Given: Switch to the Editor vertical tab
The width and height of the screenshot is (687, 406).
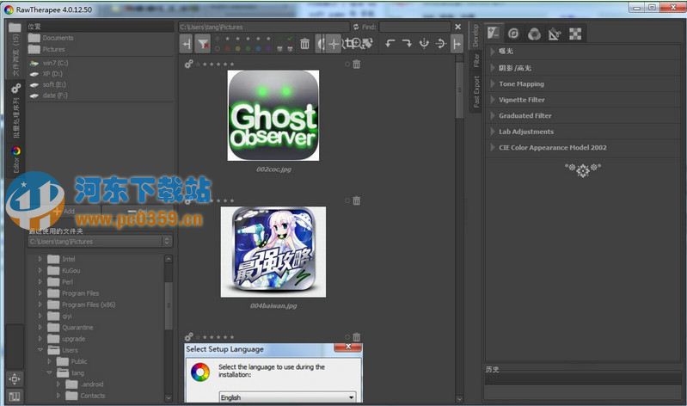Looking at the screenshot, I should tap(15, 161).
